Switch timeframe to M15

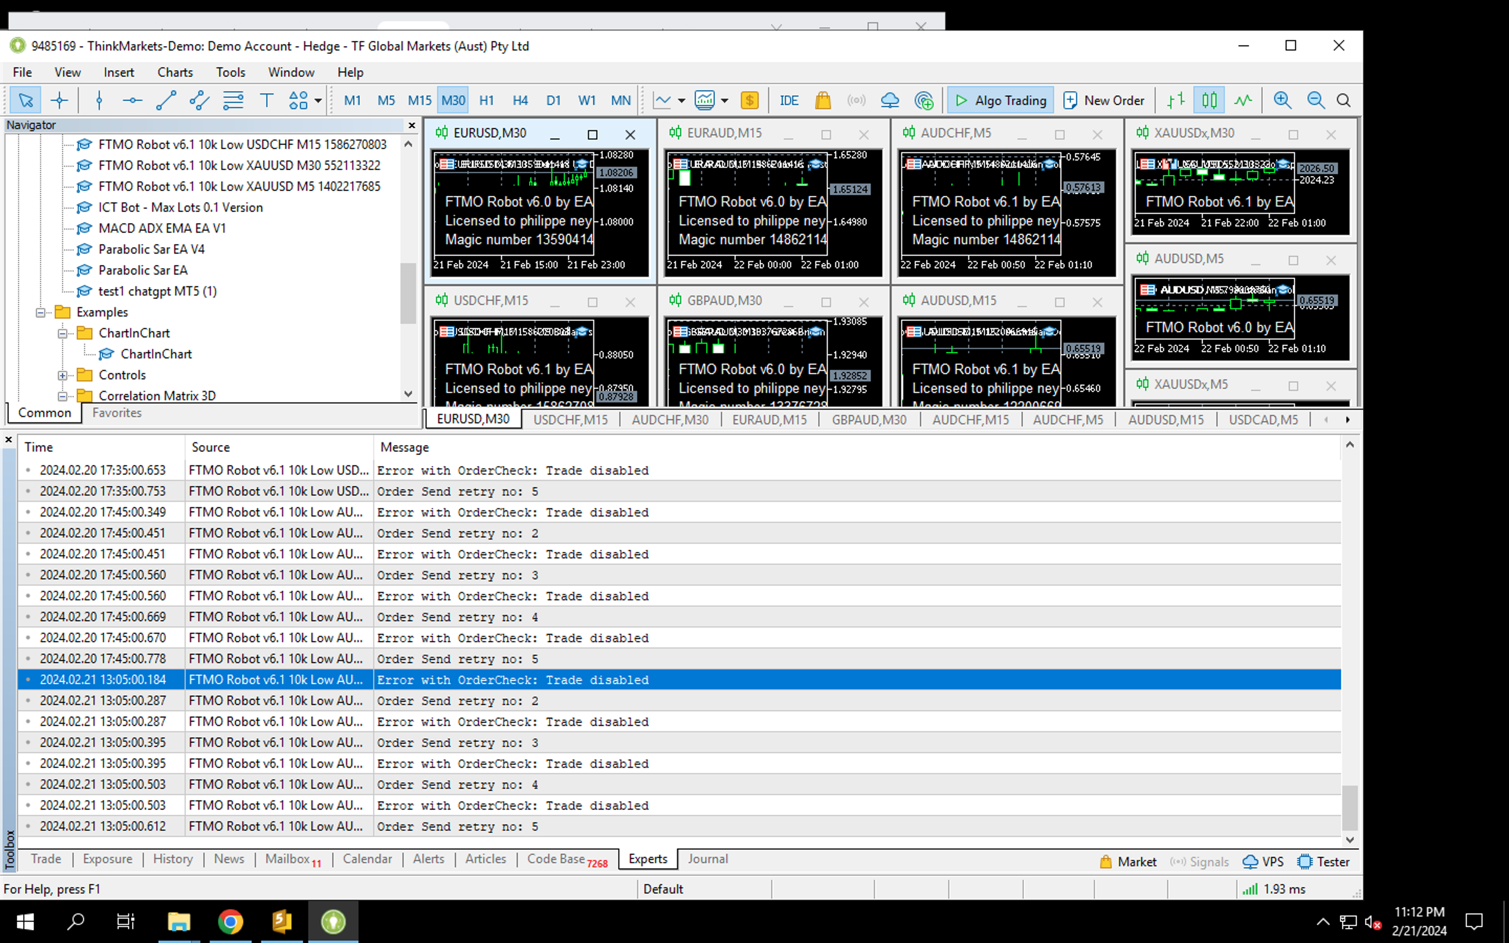[420, 101]
